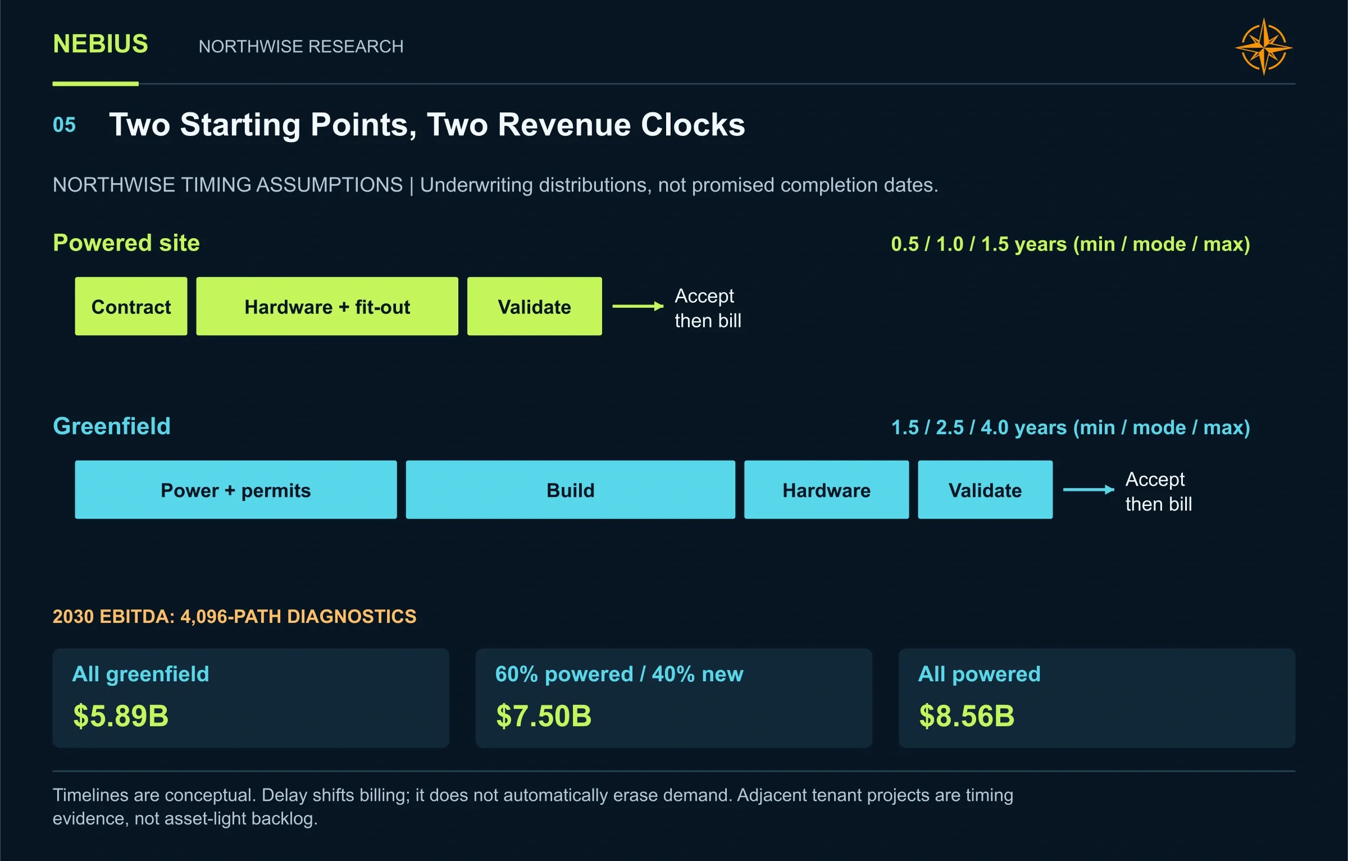
Task: Click the green Contract stage block
Action: pyautogui.click(x=131, y=306)
